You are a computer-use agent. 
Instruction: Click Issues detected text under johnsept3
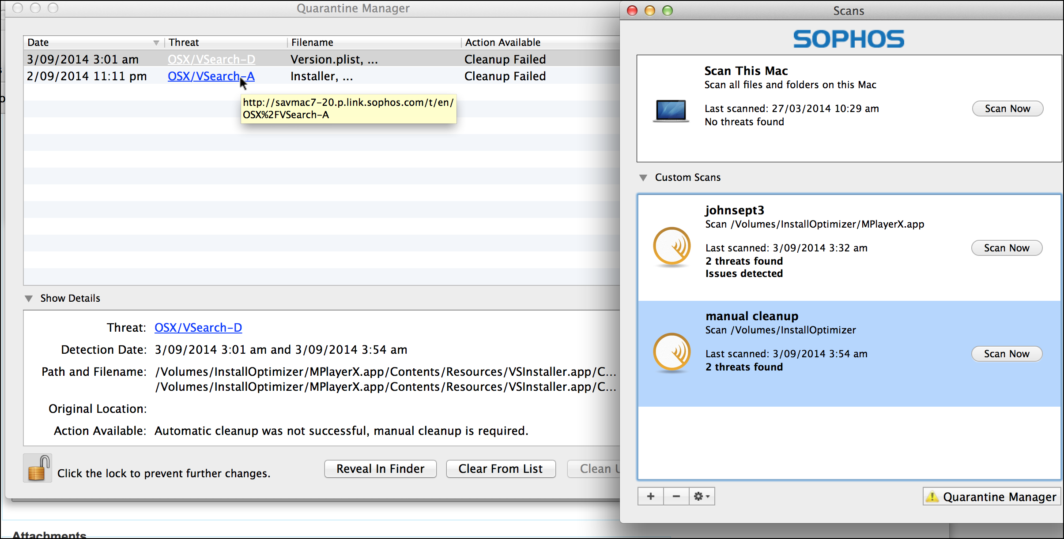[x=744, y=273]
